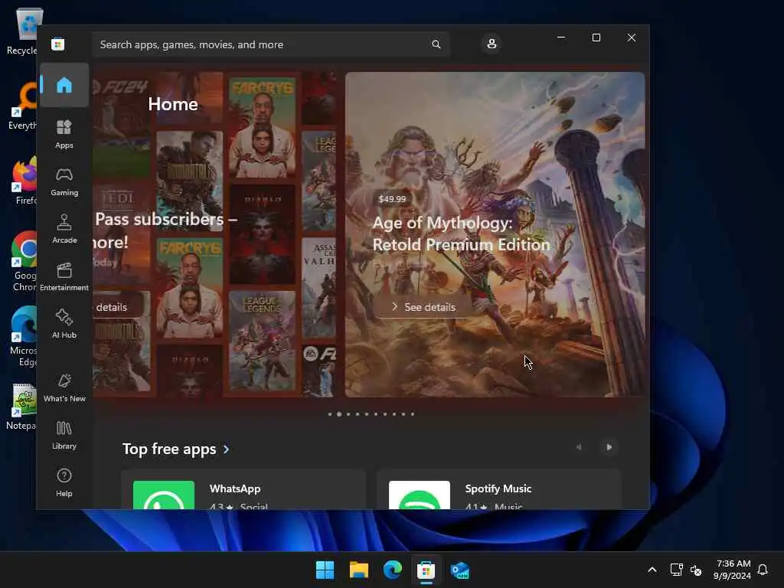Select the Notepad++ desktop shortcut
The image size is (784, 588).
[x=22, y=407]
